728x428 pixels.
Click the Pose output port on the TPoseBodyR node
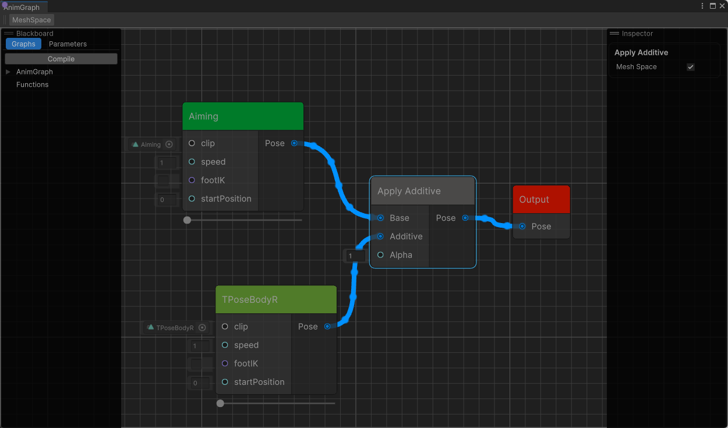click(x=327, y=327)
